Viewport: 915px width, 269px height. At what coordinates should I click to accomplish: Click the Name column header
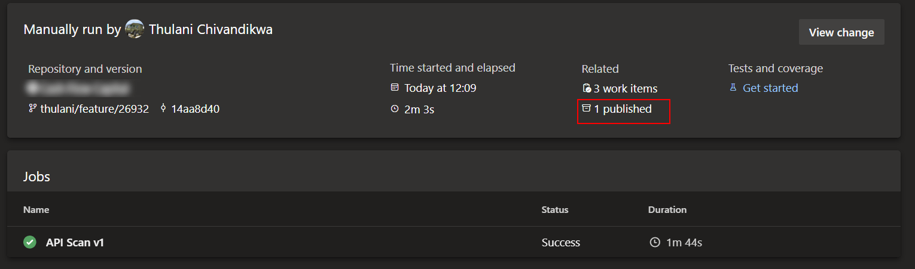tap(36, 209)
